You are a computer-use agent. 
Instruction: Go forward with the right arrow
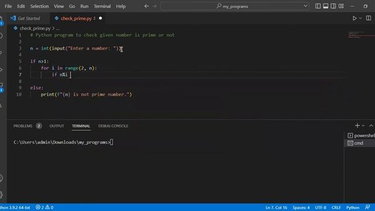[x=155, y=6]
